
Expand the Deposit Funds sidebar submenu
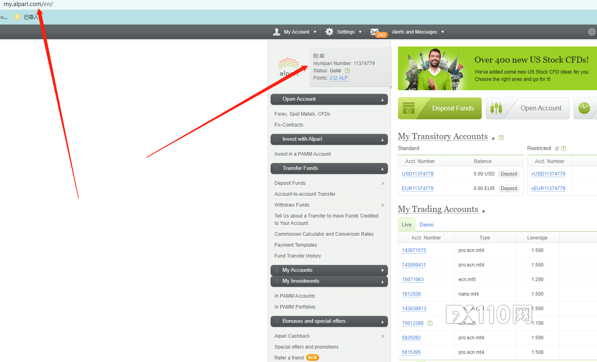pos(383,183)
